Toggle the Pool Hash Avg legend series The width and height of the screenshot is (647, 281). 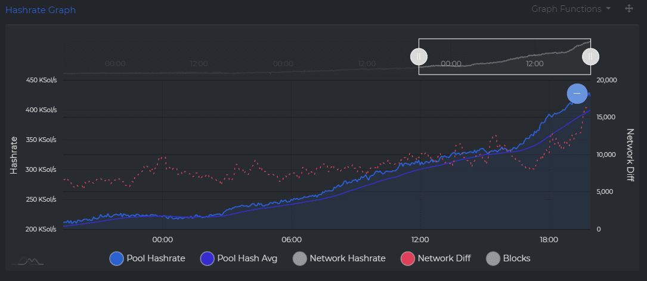pos(239,259)
